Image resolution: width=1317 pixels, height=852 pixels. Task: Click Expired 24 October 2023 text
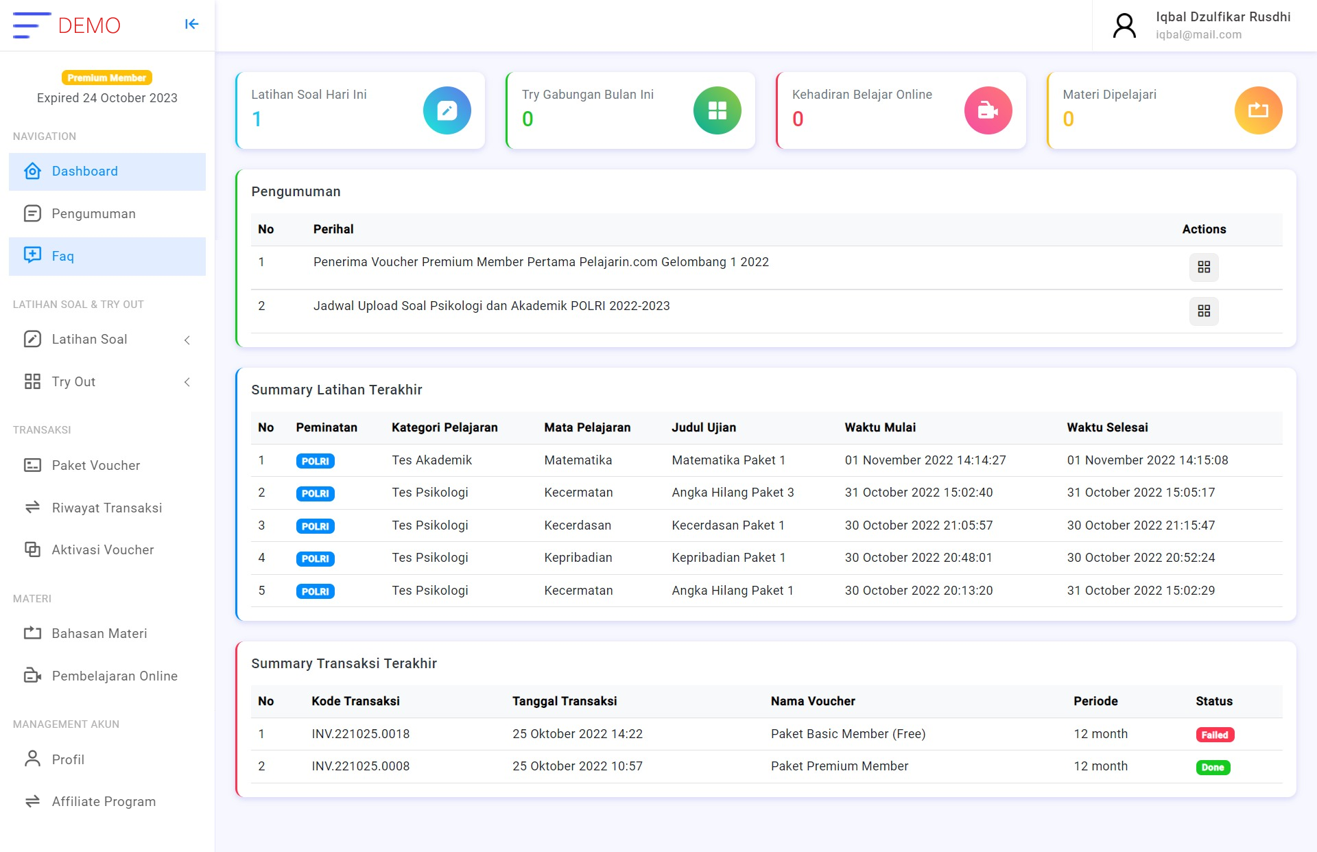(107, 98)
